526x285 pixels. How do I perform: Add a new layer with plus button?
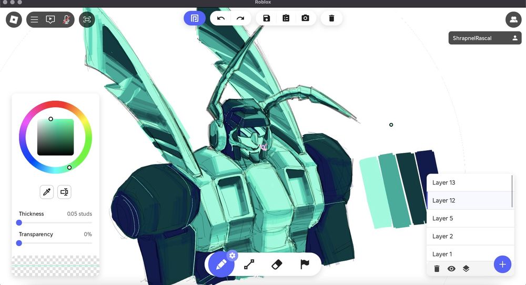pyautogui.click(x=502, y=264)
